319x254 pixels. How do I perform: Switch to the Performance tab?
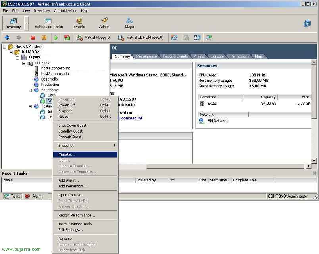pos(146,56)
